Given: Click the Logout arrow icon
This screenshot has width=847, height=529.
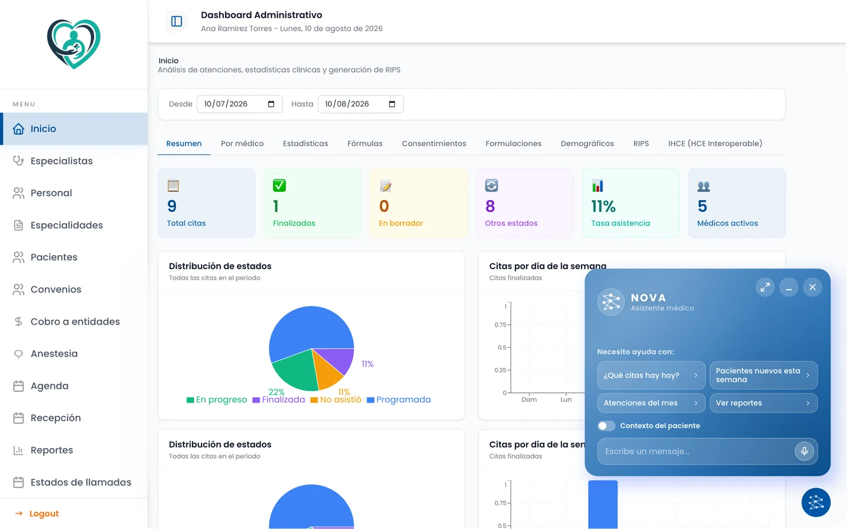Looking at the screenshot, I should click(x=19, y=513).
